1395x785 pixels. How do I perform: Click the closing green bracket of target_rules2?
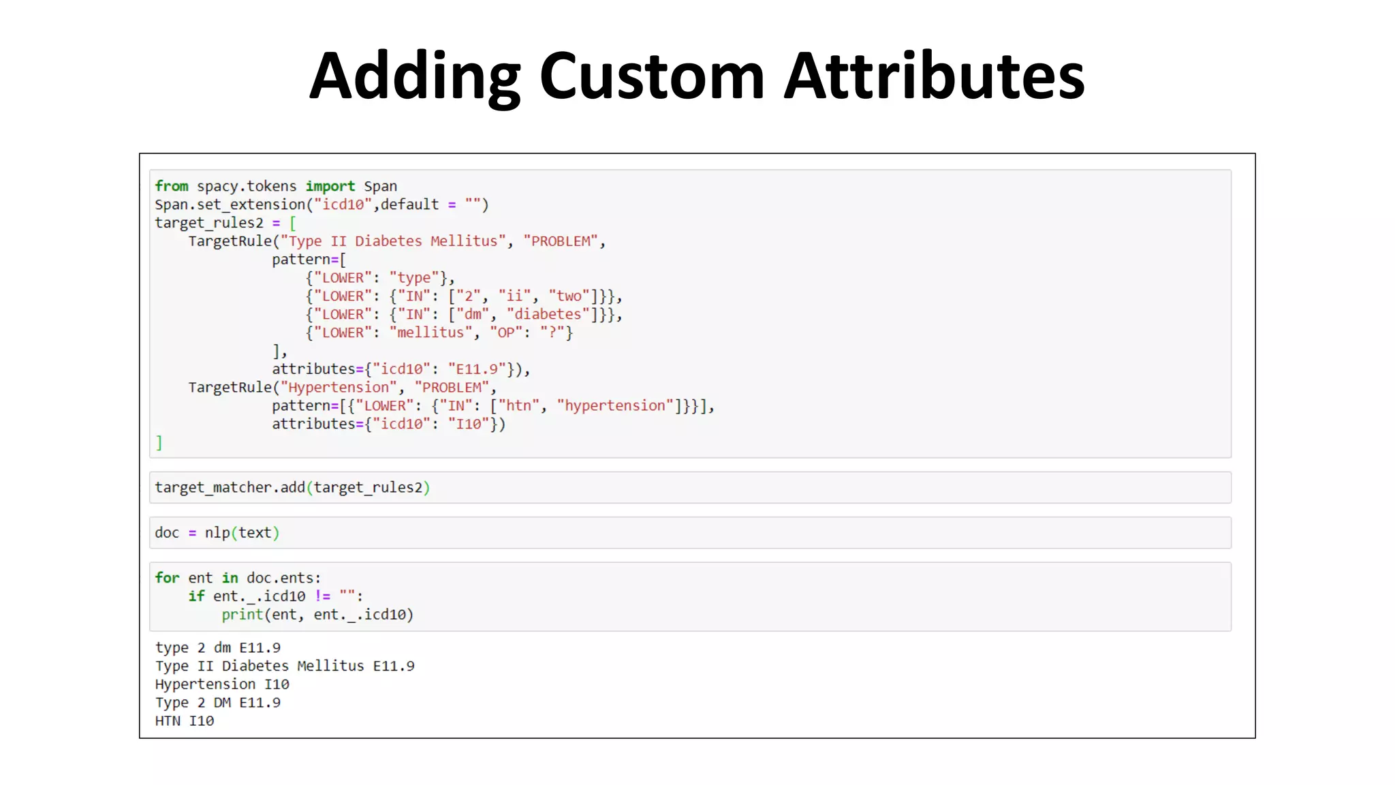tap(159, 443)
